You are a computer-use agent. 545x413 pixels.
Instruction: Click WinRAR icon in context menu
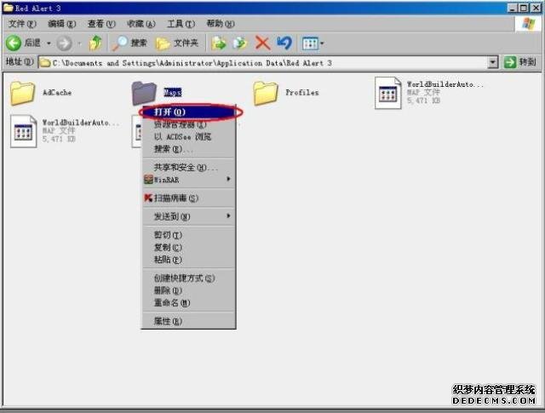point(148,180)
